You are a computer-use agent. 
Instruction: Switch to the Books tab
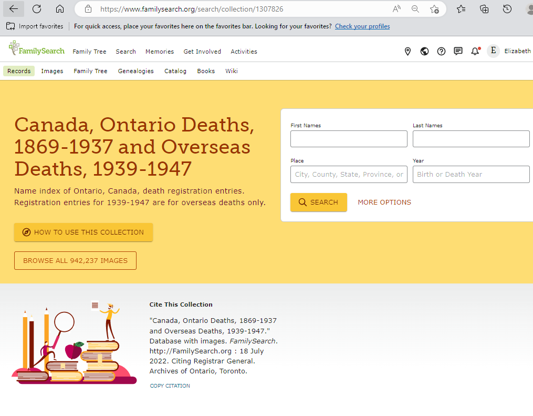(206, 71)
